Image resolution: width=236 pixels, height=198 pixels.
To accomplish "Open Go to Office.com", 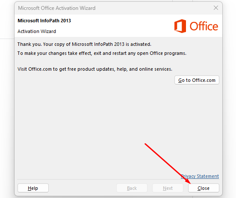I will coord(197,80).
